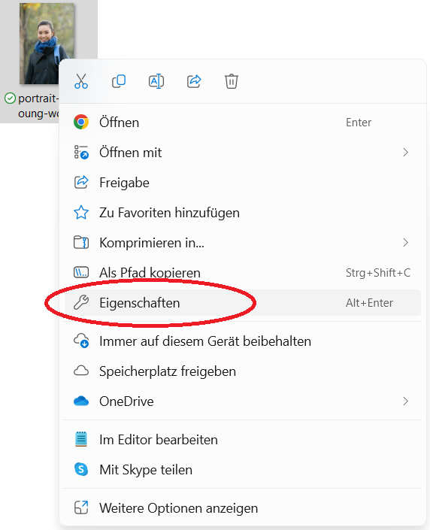
Task: Choose Öffnen mit entry
Action: point(242,152)
